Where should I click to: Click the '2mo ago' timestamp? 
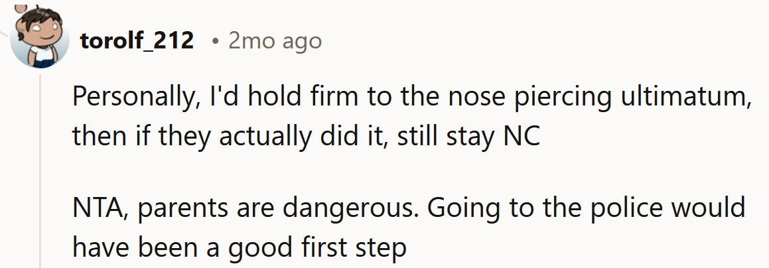tap(275, 41)
